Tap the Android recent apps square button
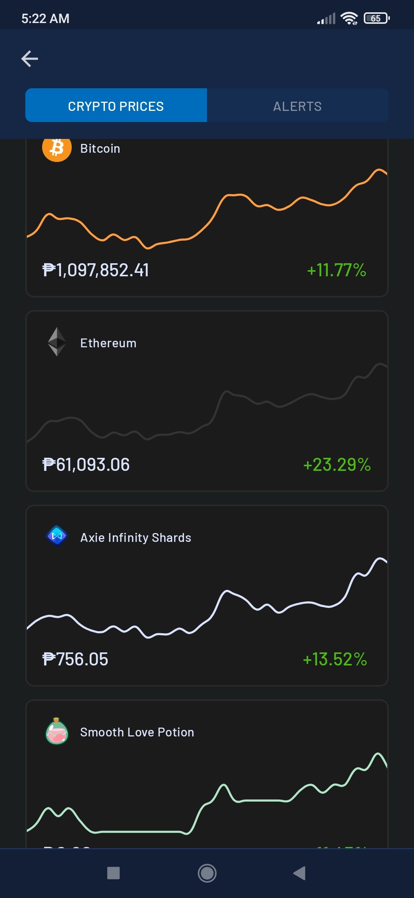This screenshot has width=414, height=898. coord(113,873)
